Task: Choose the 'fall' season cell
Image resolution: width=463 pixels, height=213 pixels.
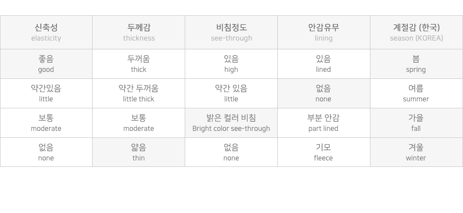Action: [x=416, y=123]
